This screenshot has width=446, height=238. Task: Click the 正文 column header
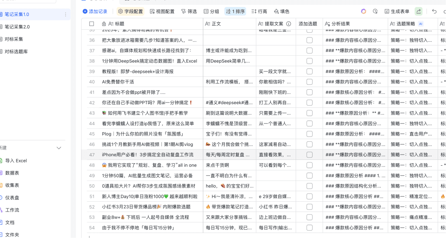pos(229,24)
